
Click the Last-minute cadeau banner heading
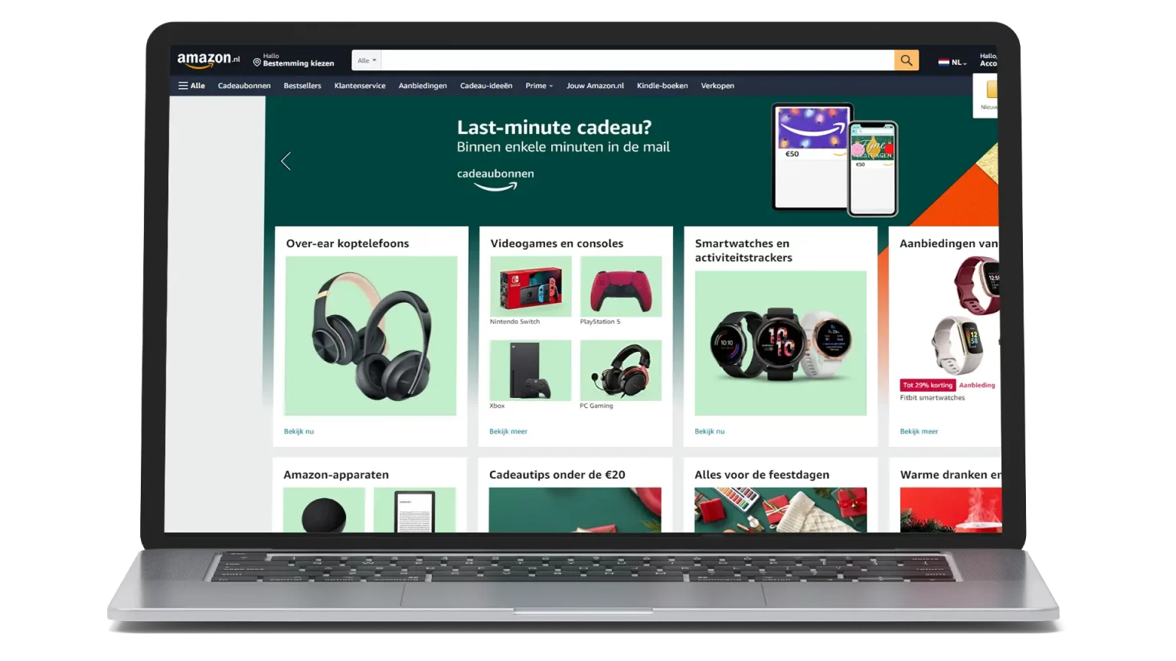click(x=554, y=127)
